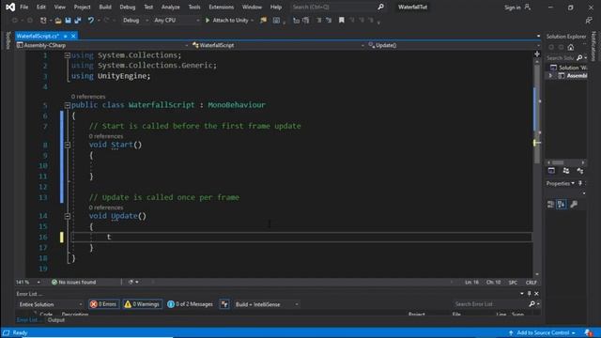Click Add to Source Control in status bar

[543, 332]
